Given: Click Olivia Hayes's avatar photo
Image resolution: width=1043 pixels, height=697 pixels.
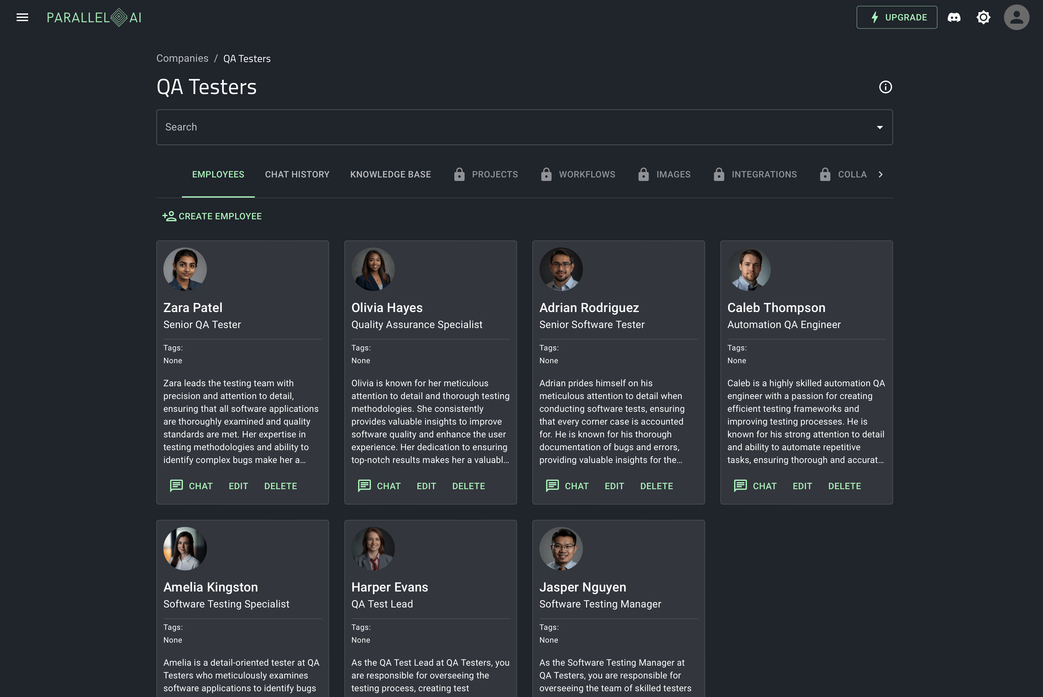Looking at the screenshot, I should pyautogui.click(x=373, y=270).
